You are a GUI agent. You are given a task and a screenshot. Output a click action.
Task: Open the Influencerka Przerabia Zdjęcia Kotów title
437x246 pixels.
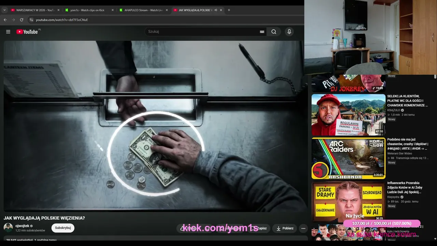point(405,188)
